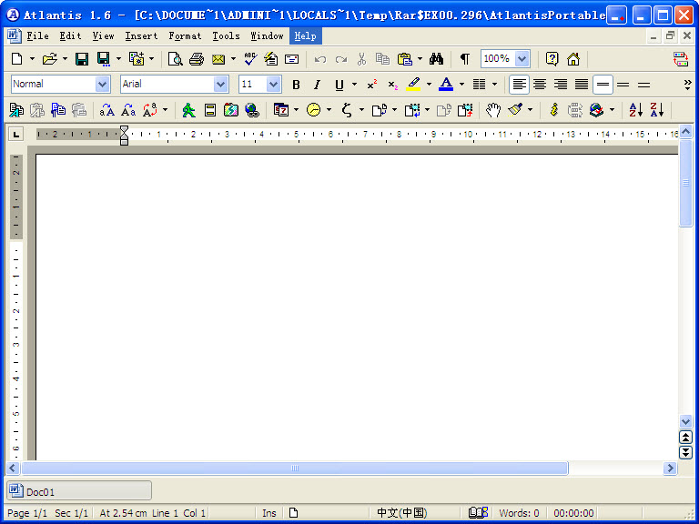Open the Arial font name dropdown
Screen dimensions: 699x524
(220, 85)
